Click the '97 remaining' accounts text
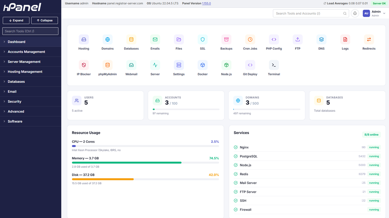 161,113
